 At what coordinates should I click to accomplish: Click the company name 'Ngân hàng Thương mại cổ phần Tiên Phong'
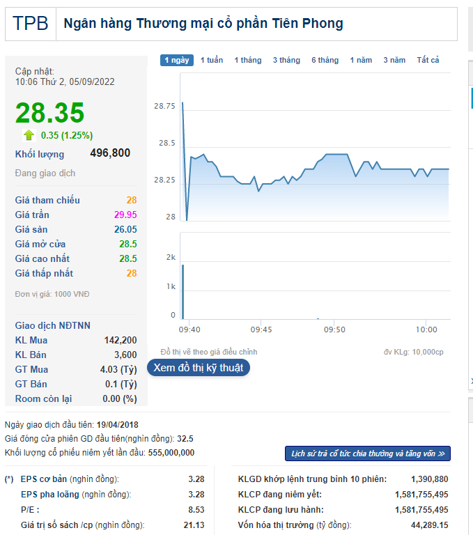(x=203, y=24)
